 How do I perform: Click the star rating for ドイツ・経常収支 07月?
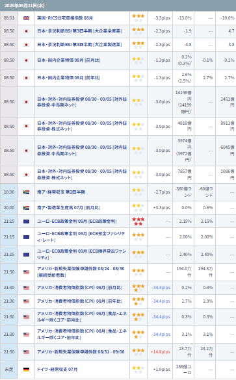138,370
